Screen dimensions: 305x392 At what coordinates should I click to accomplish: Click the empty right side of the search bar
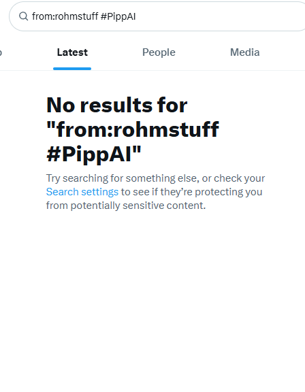click(220, 16)
